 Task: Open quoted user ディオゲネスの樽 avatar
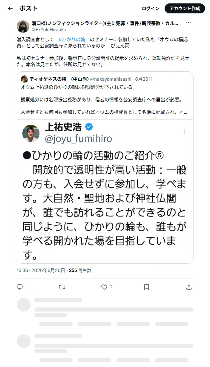click(24, 79)
